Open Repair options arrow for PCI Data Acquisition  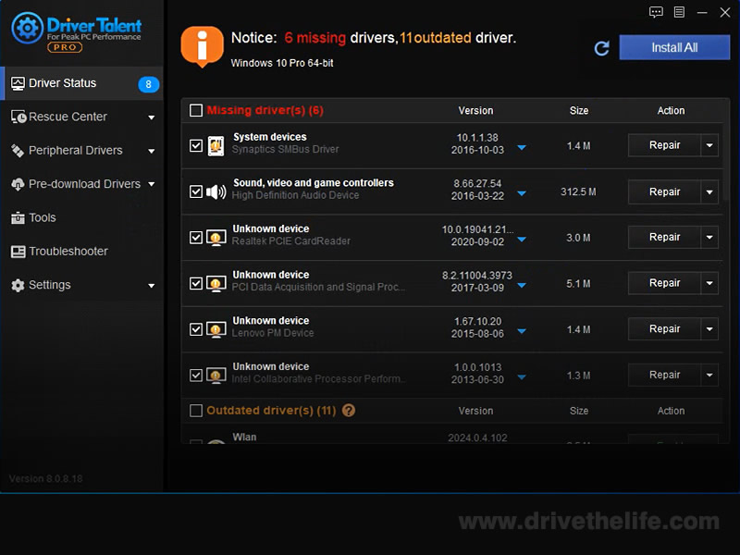click(709, 283)
